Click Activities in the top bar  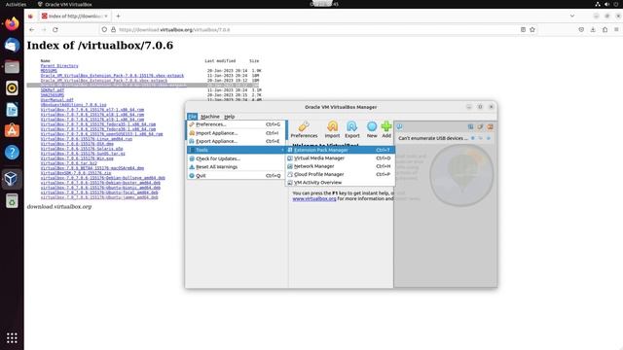tap(16, 4)
